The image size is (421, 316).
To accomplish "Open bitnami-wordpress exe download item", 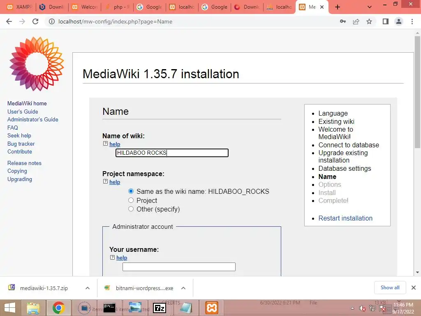I will tap(144, 288).
